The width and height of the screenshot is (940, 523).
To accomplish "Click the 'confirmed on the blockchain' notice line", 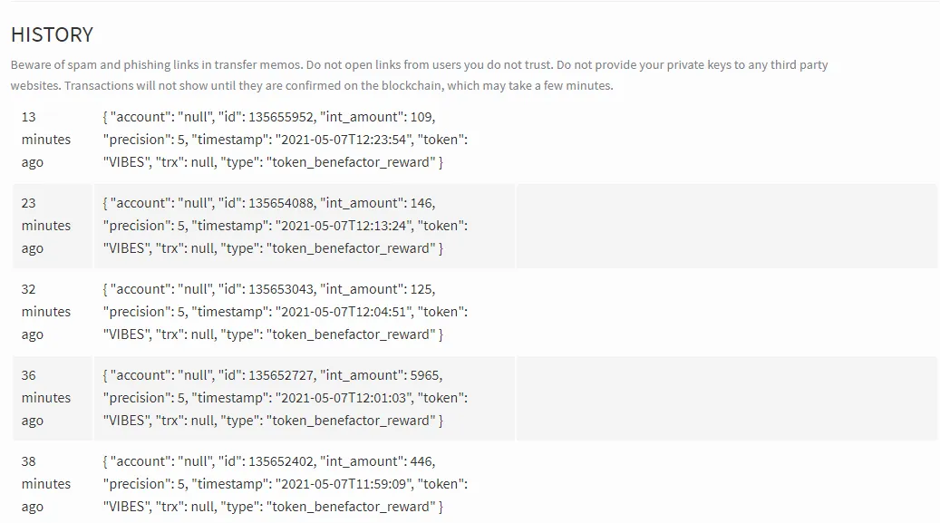I will (x=312, y=86).
